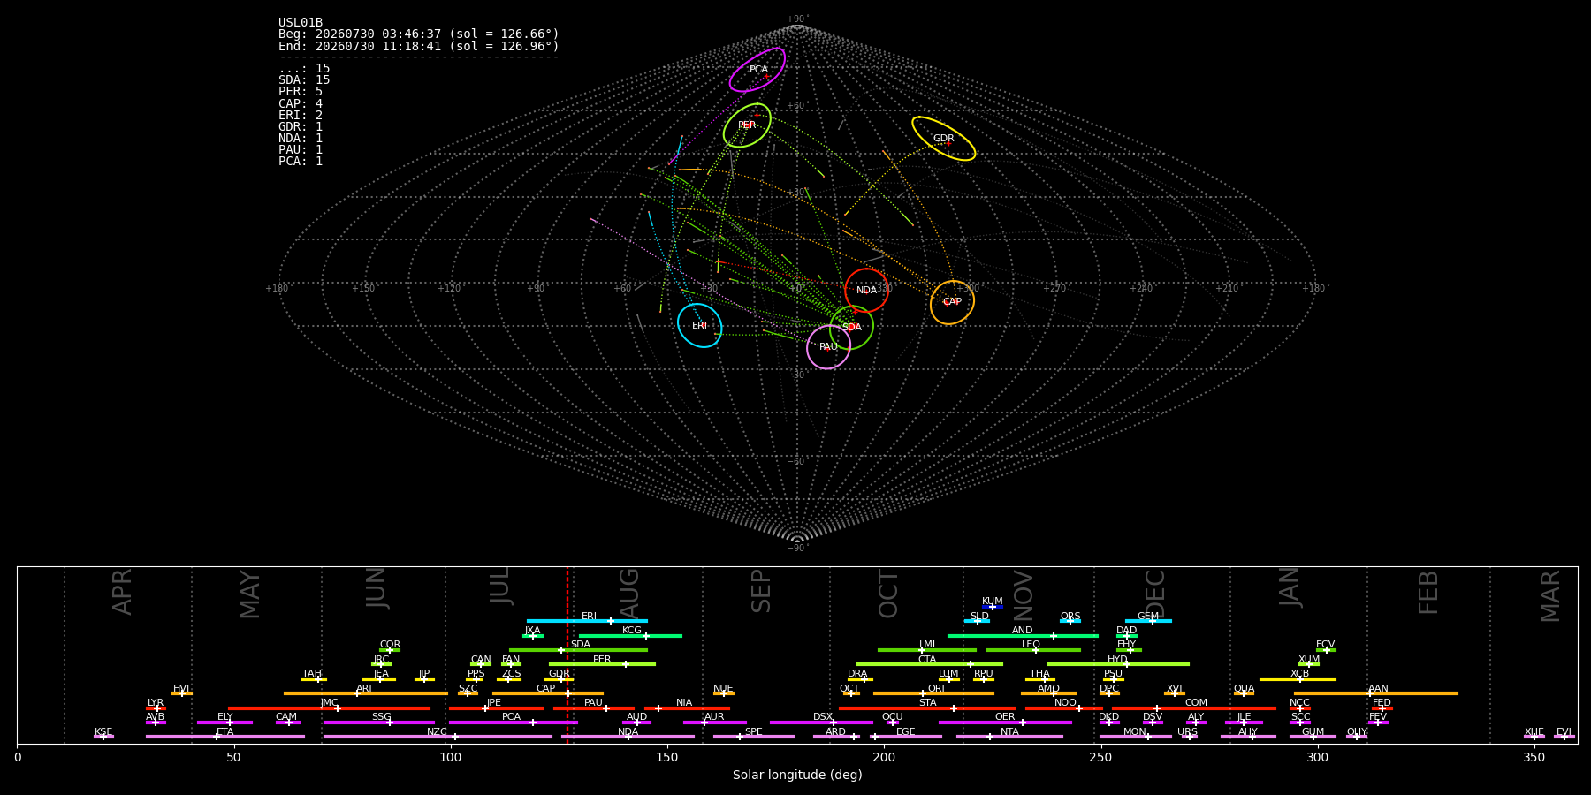
Task: Click the 'Solar longitude (deg)' axis label
Action: (x=797, y=775)
